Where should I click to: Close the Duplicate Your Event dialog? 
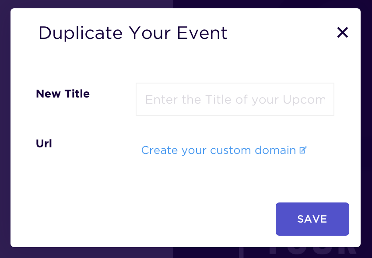click(x=342, y=32)
